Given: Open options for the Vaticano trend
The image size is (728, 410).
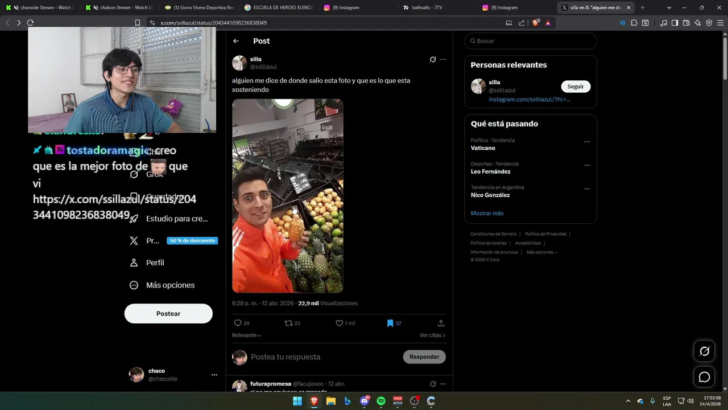Looking at the screenshot, I should pyautogui.click(x=587, y=142).
